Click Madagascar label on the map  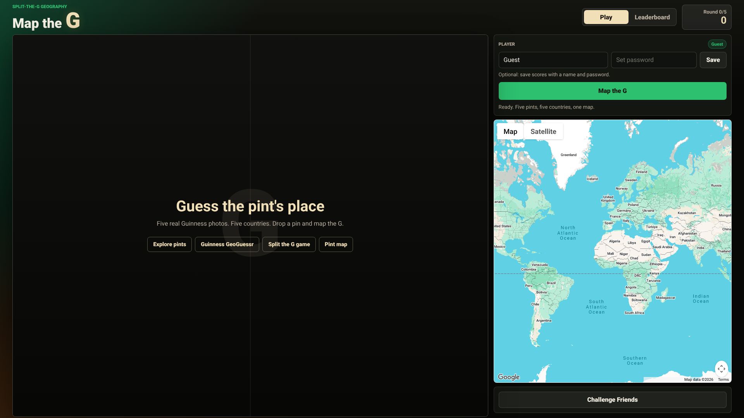pos(665,298)
